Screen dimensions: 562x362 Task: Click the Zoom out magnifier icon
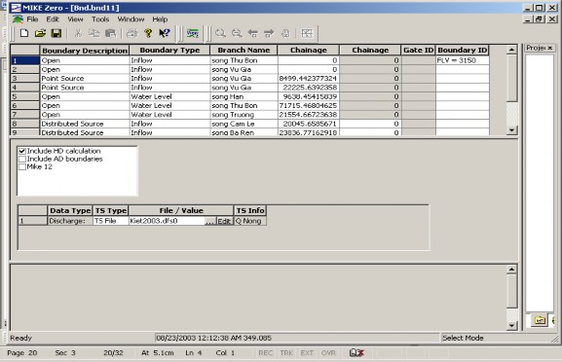237,33
